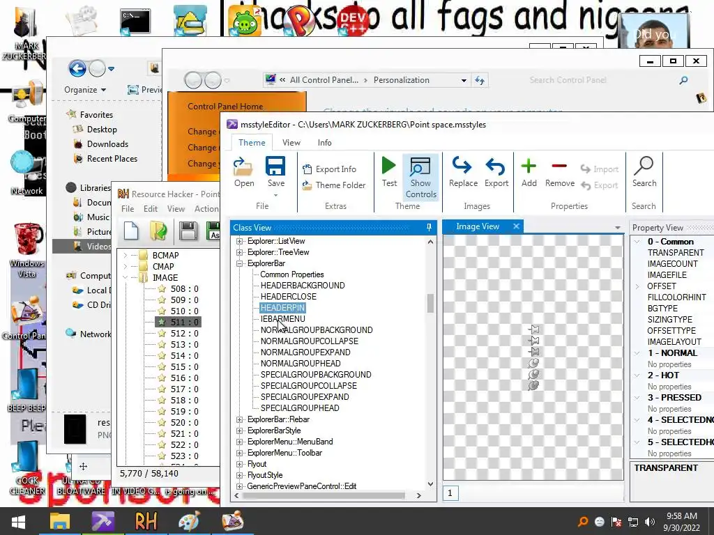Collapse the 3 - PRESSED property group

coord(637,398)
